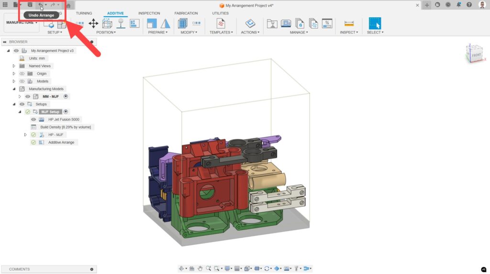The image size is (490, 274).
Task: Expand the HP - MJF node
Action: 25,135
